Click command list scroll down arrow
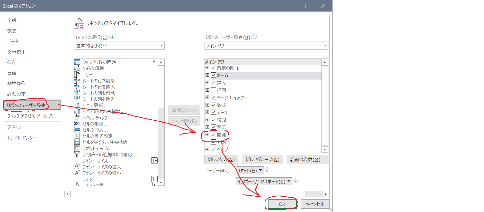The image size is (484, 212). click(161, 182)
